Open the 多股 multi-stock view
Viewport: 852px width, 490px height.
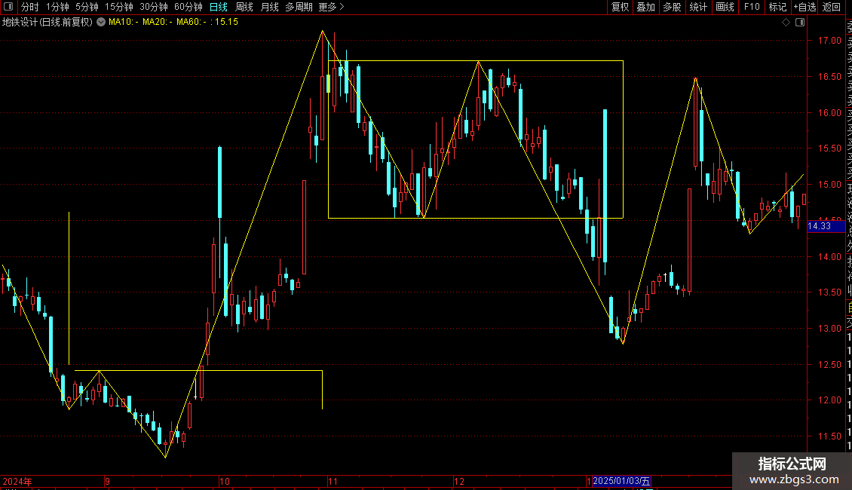coord(672,7)
